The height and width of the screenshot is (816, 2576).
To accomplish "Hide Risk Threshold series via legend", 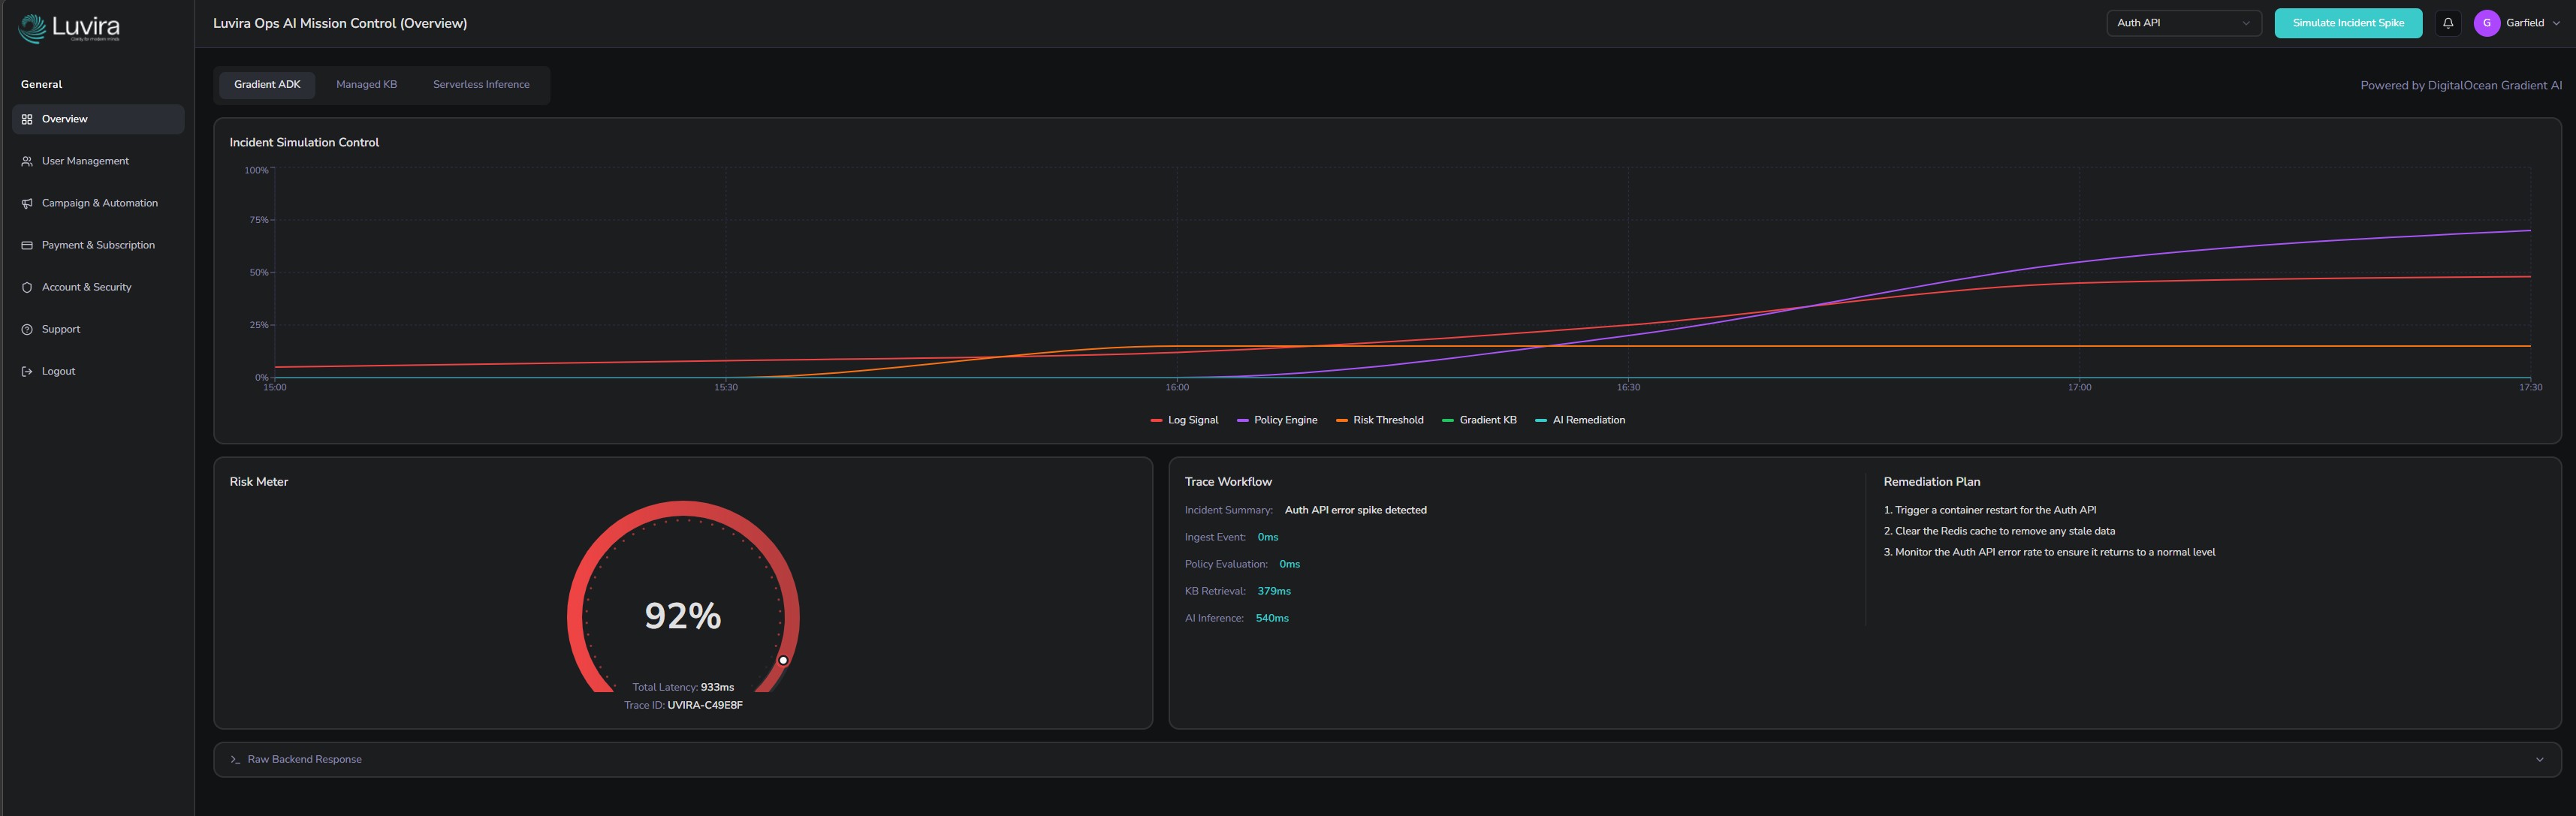I will tap(1380, 420).
